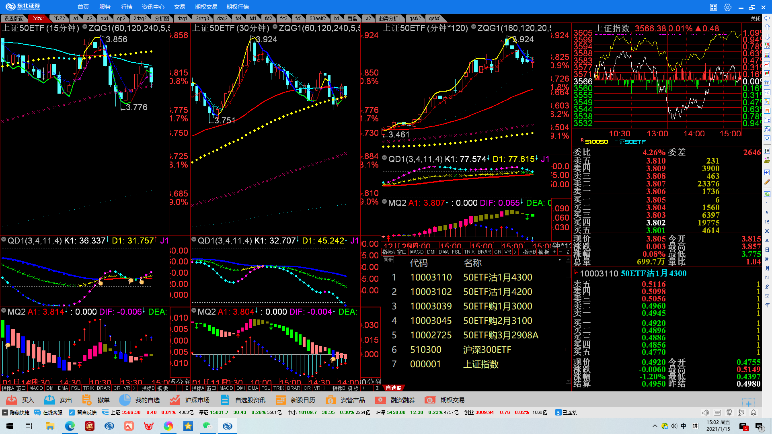The width and height of the screenshot is (772, 434).
Task: Expand more indicators arrow after VR, left panel
Action: (x=134, y=388)
